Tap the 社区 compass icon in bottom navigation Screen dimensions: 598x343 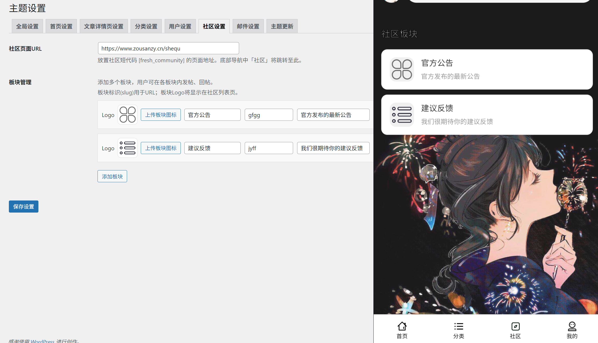(x=515, y=327)
